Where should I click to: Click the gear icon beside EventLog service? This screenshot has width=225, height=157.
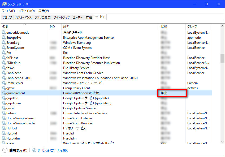pos(4,43)
